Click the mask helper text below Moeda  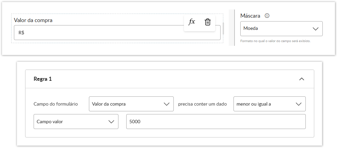pyautogui.click(x=275, y=41)
